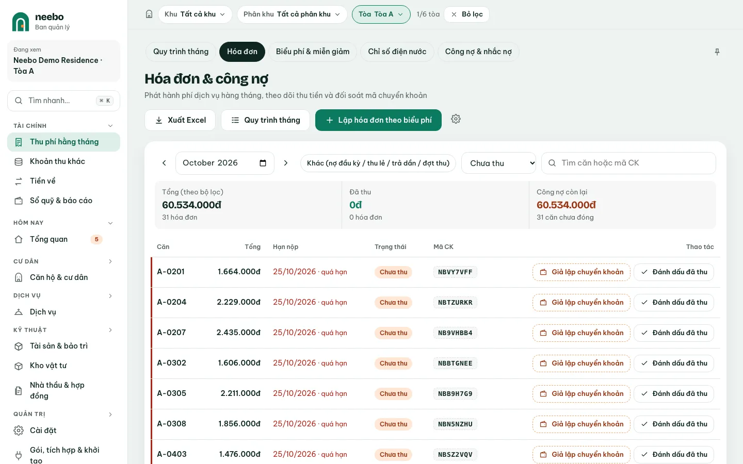Open Công nợ & nhắc nợ tab

(x=478, y=52)
